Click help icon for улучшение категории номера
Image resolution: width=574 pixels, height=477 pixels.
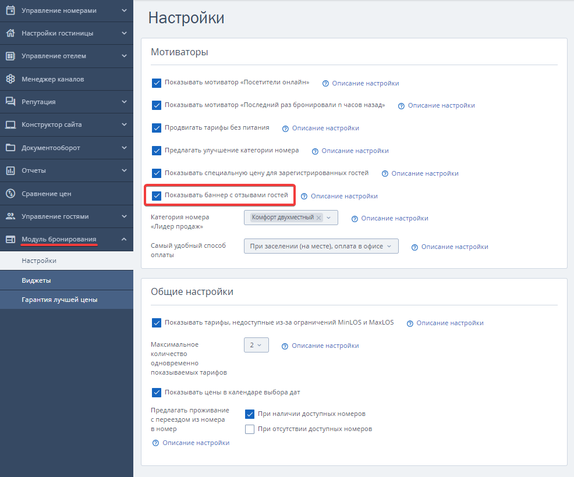click(315, 151)
